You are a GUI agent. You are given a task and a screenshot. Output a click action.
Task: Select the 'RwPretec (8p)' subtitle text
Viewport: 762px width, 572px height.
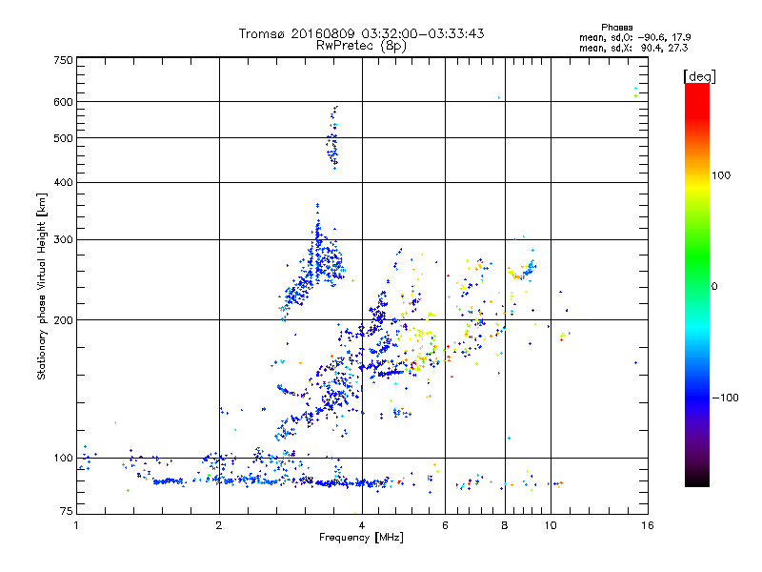361,46
